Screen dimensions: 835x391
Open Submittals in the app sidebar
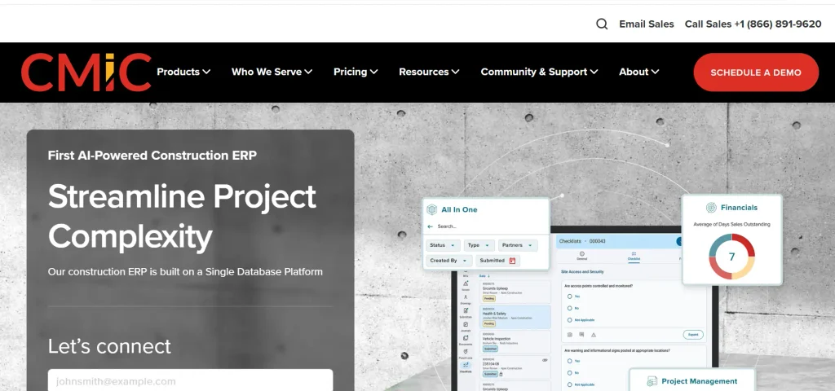click(x=466, y=313)
